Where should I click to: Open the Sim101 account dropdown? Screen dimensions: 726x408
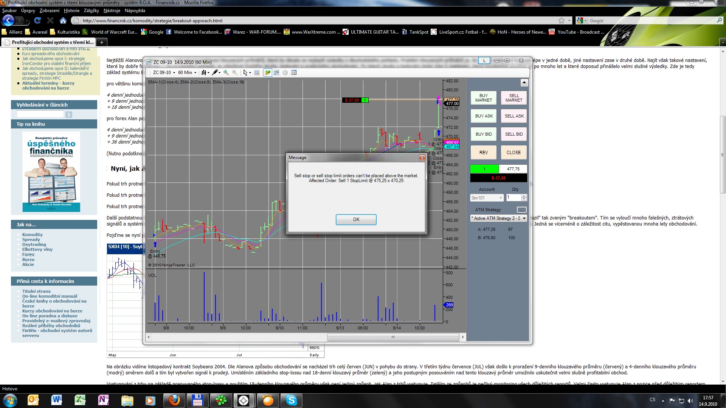501,198
